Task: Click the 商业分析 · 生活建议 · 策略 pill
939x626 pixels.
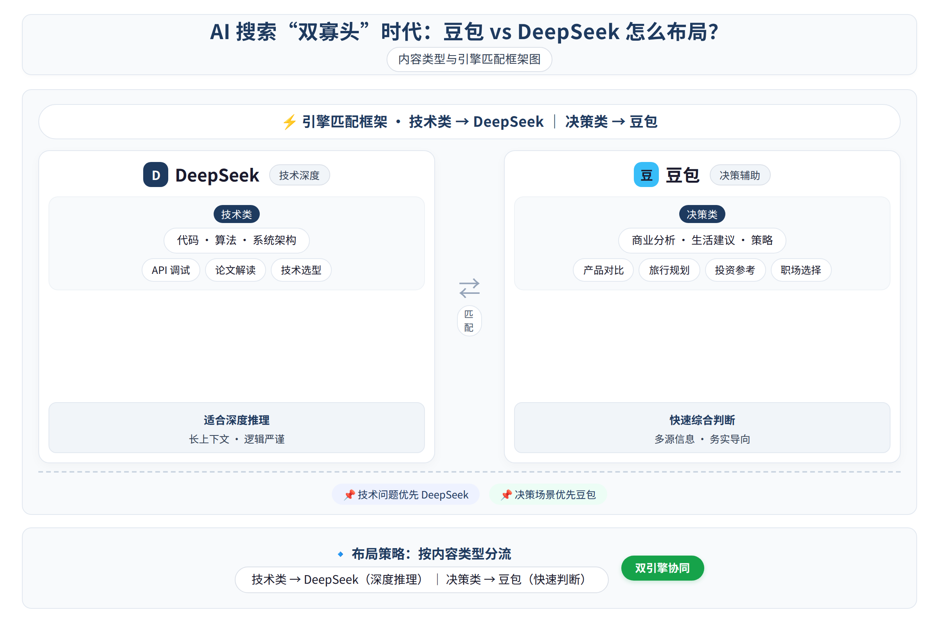Action: (x=702, y=240)
